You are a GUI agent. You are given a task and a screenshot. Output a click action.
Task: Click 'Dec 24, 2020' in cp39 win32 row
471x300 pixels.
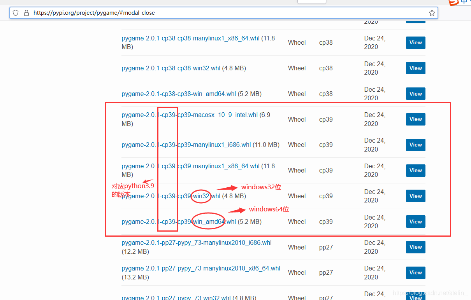pyautogui.click(x=375, y=196)
